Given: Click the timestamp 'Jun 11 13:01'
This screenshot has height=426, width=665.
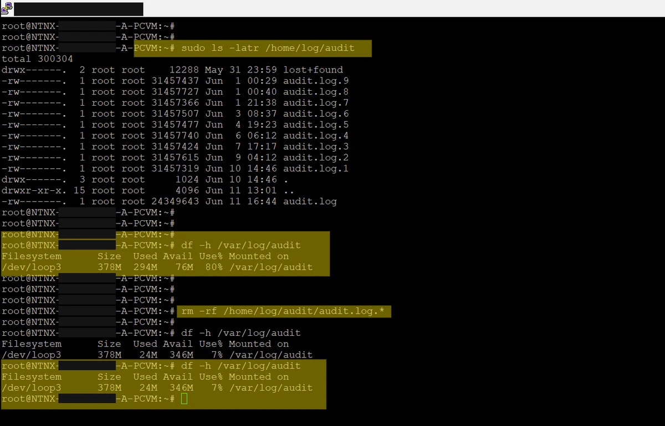Looking at the screenshot, I should [241, 190].
